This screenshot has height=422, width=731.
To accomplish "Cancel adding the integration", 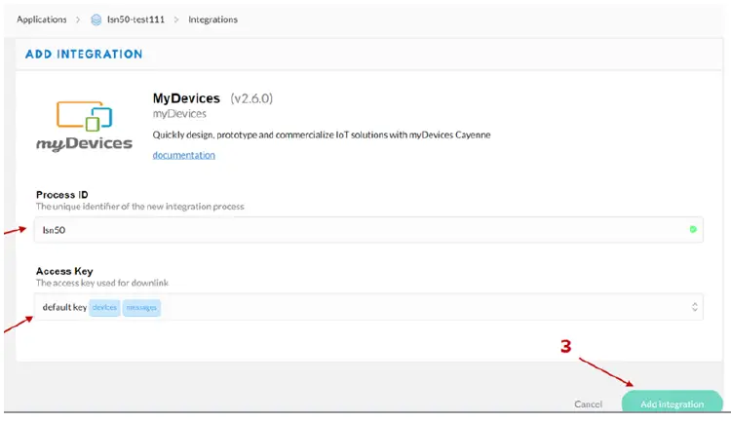I will point(588,403).
